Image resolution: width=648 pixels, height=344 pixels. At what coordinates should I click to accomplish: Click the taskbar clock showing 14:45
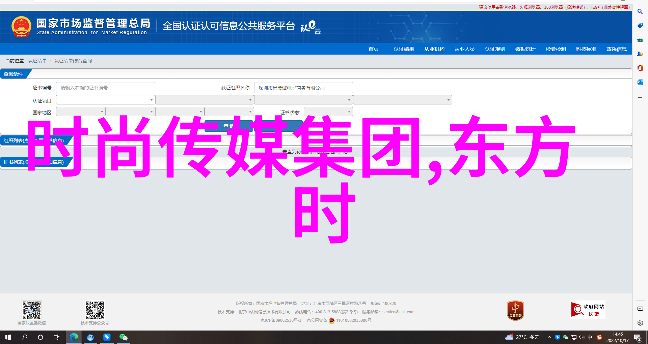point(618,337)
